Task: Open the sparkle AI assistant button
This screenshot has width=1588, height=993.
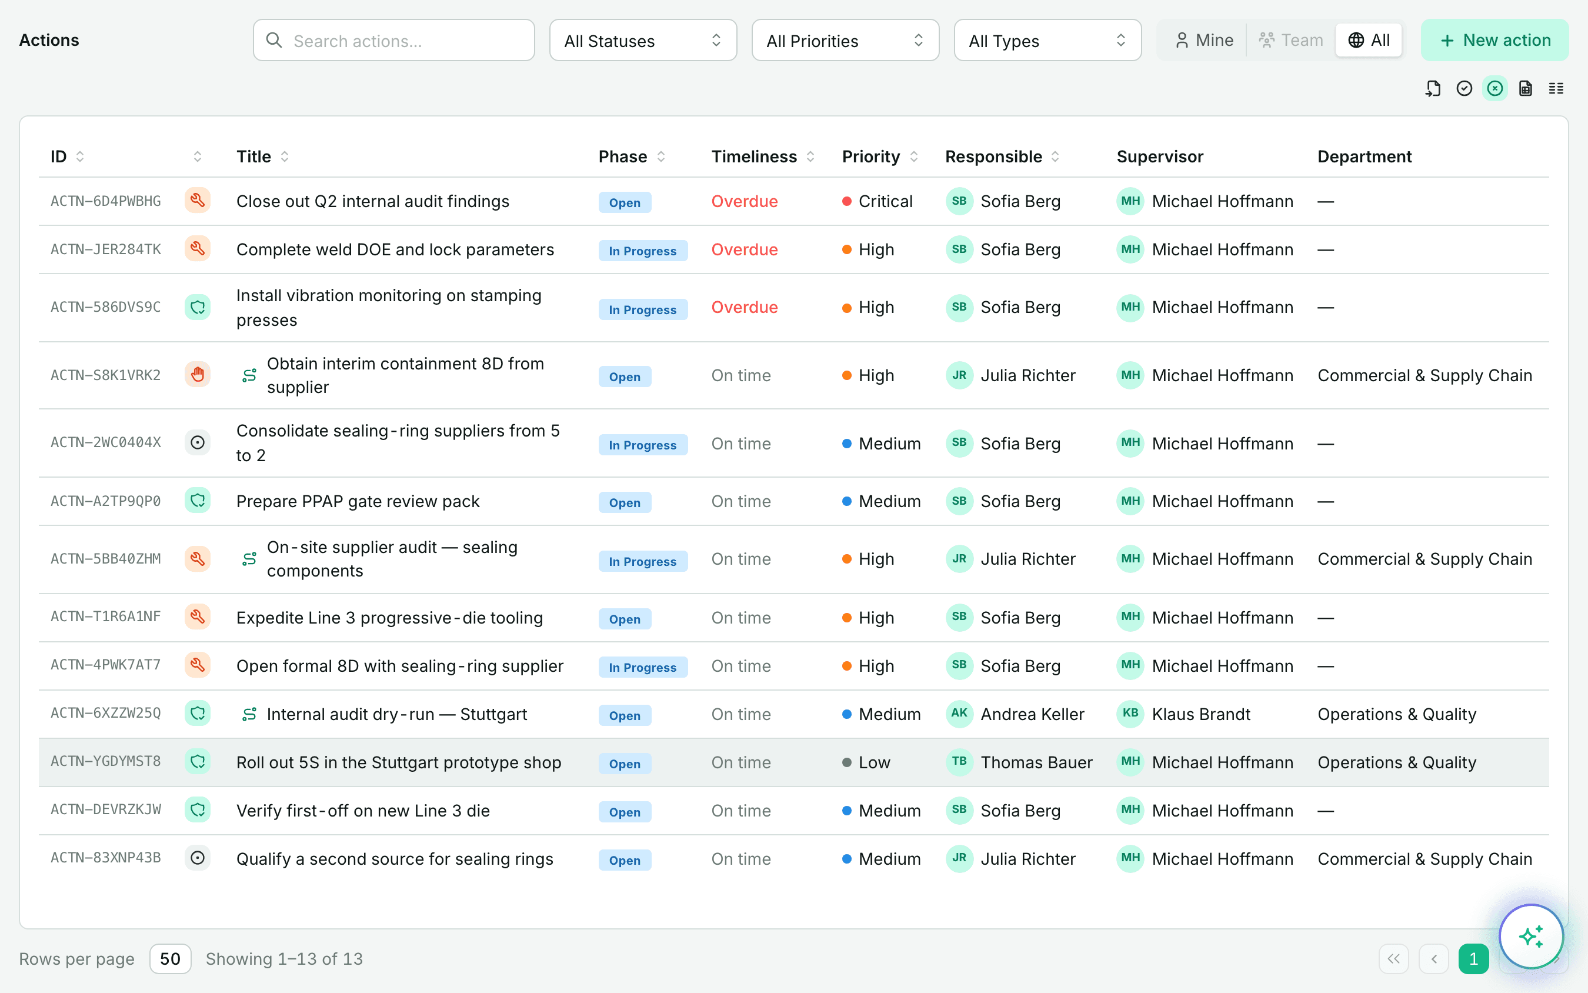Action: point(1531,936)
